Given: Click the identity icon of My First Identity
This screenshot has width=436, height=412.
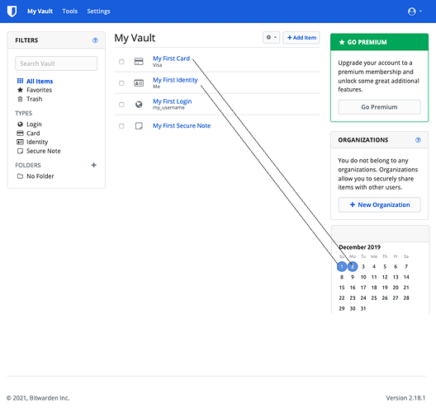Looking at the screenshot, I should (139, 83).
